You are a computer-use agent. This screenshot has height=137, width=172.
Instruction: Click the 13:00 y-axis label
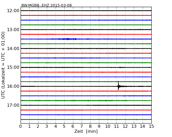(13, 30)
